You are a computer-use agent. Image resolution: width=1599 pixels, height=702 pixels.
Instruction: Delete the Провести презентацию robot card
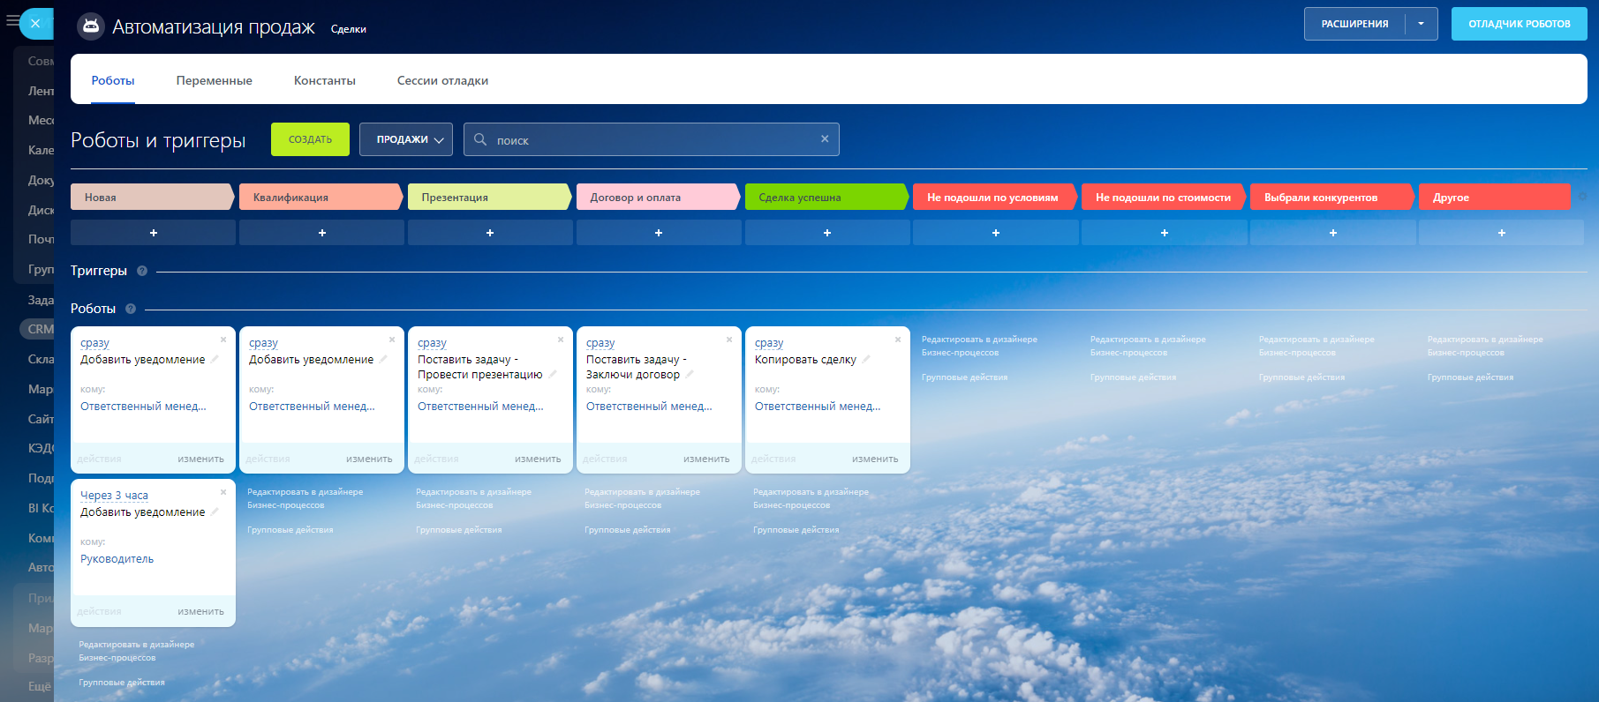point(561,340)
